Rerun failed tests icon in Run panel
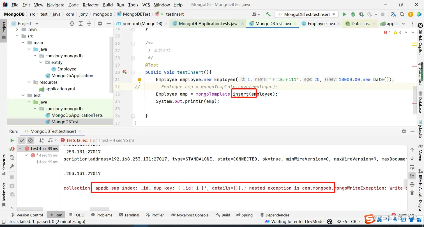 [12, 149]
